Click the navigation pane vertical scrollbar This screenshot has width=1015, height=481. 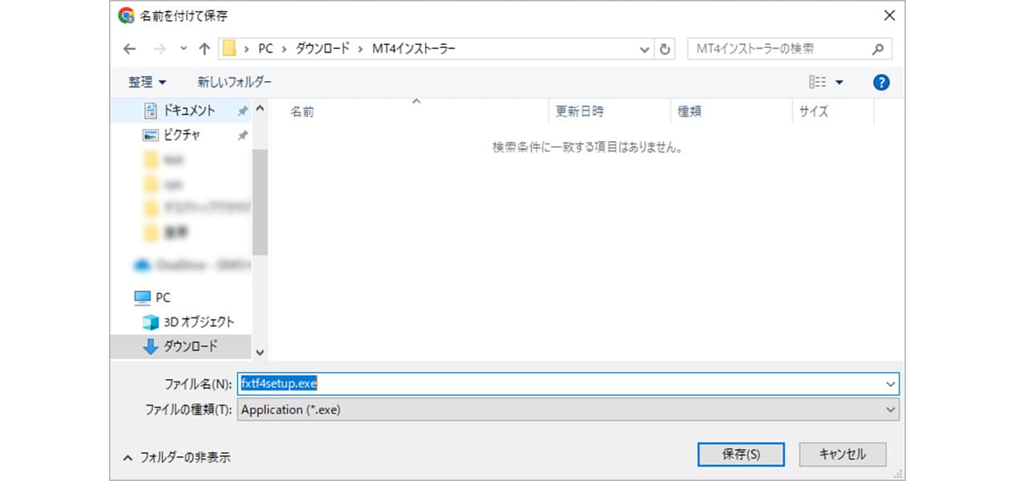pyautogui.click(x=260, y=200)
